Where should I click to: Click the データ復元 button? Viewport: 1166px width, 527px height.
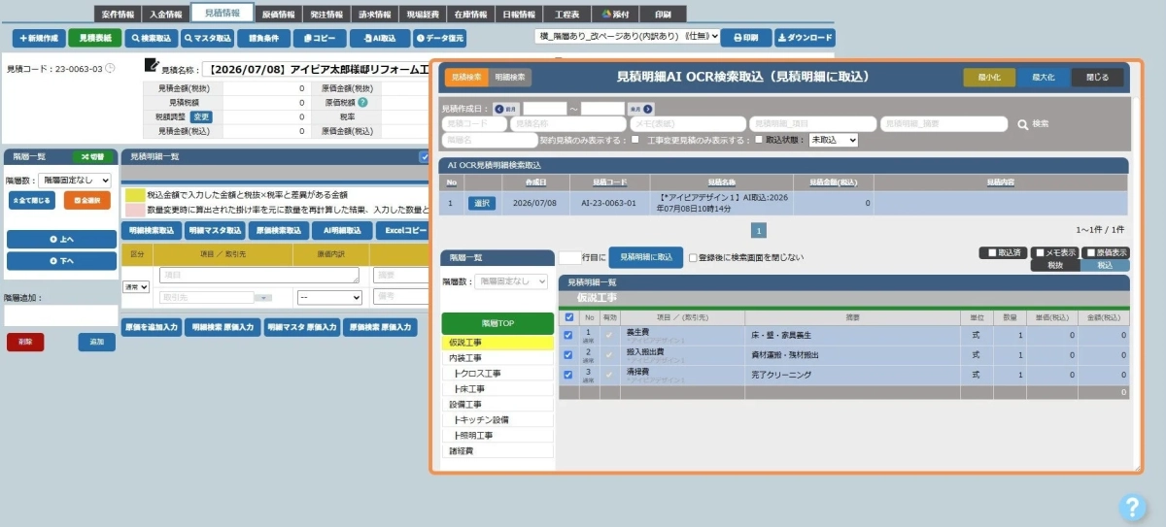pyautogui.click(x=440, y=38)
